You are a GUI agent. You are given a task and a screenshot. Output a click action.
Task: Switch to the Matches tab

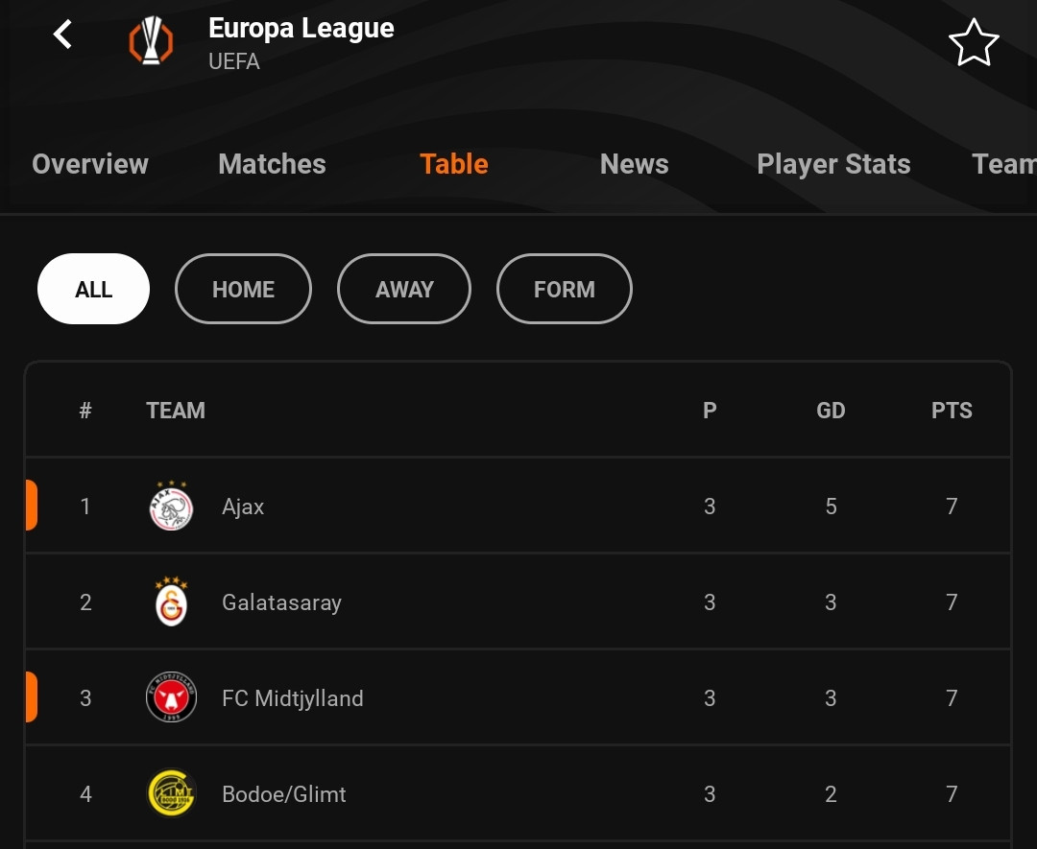272,164
